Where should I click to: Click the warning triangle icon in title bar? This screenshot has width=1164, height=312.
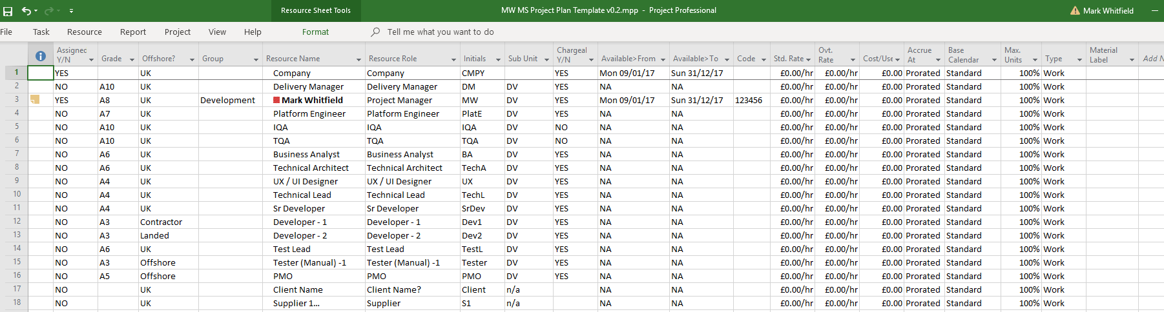point(1075,11)
